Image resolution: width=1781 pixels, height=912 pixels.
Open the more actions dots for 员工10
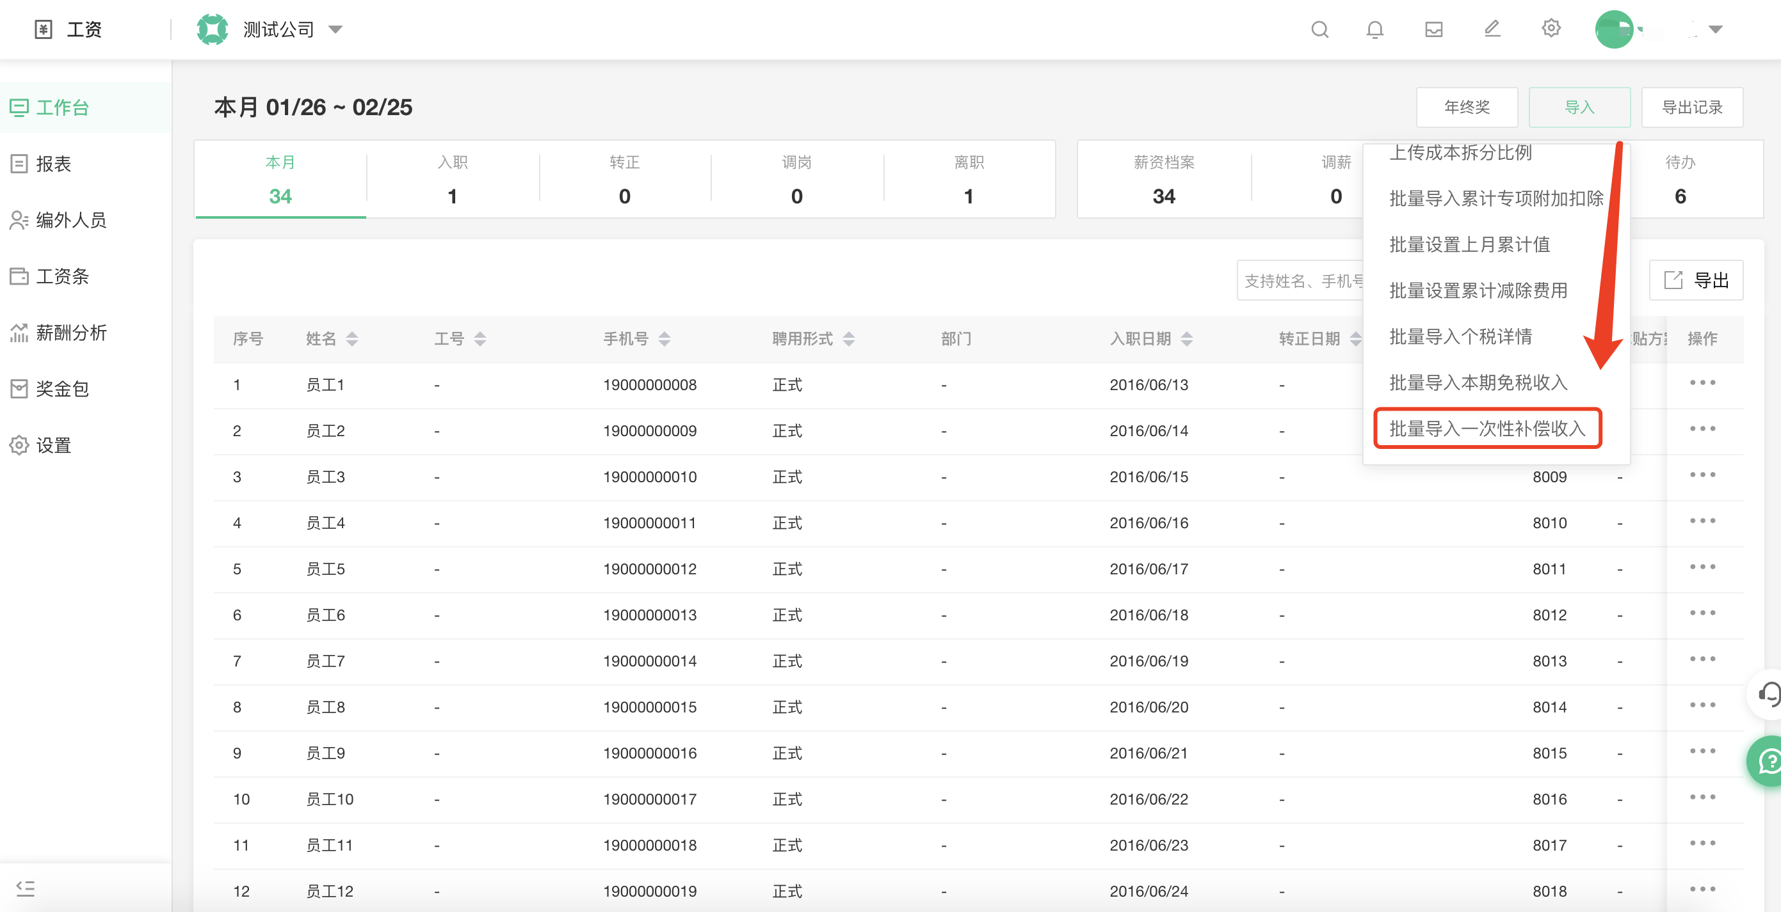1703,798
